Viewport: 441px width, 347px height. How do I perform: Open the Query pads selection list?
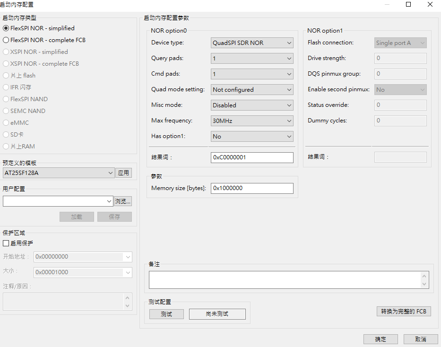[x=251, y=58]
